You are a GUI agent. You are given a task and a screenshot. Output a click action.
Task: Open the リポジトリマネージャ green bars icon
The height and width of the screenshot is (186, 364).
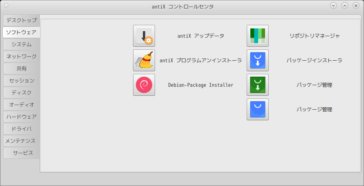pos(258,36)
